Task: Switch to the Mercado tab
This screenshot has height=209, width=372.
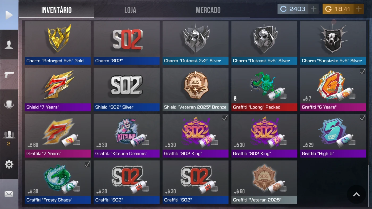Action: (x=208, y=10)
